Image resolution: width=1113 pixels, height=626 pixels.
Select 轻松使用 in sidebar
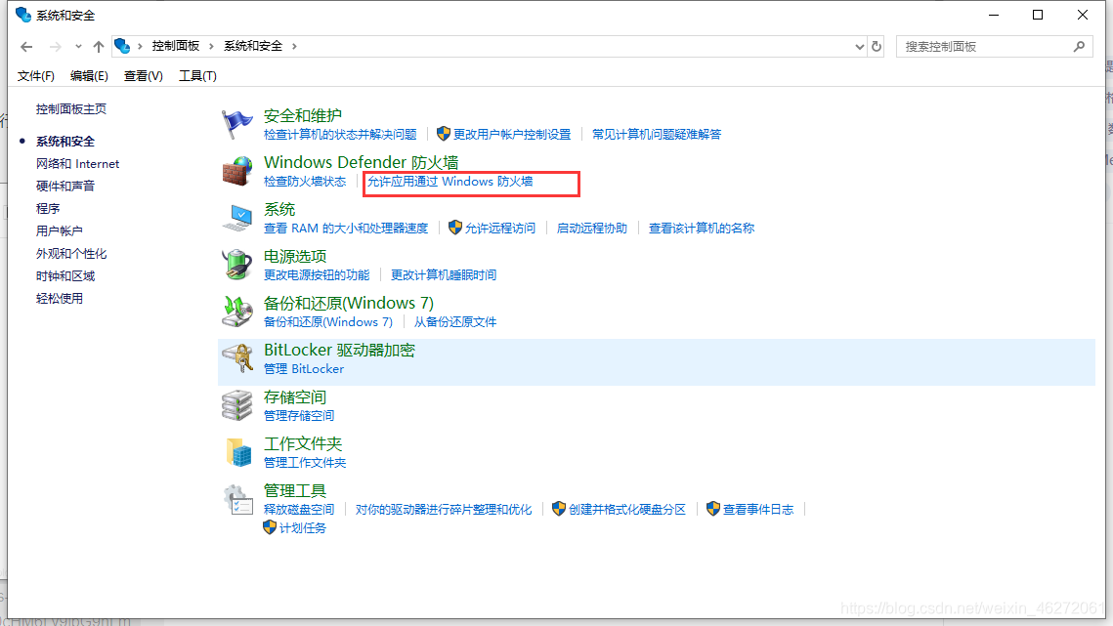(x=59, y=299)
